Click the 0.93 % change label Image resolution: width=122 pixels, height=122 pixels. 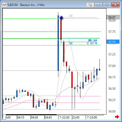coord(92,43)
